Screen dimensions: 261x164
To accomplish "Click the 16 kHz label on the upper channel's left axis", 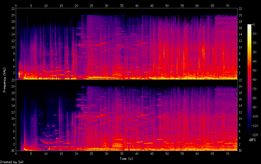I will 13,28.
